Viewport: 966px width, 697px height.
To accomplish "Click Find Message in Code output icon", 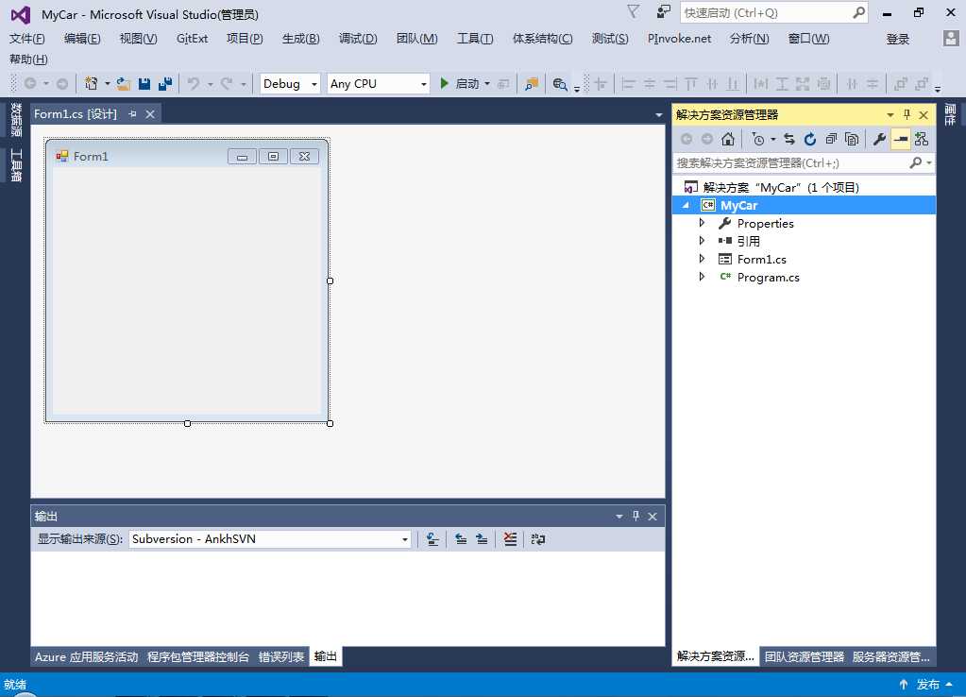I will click(x=432, y=539).
